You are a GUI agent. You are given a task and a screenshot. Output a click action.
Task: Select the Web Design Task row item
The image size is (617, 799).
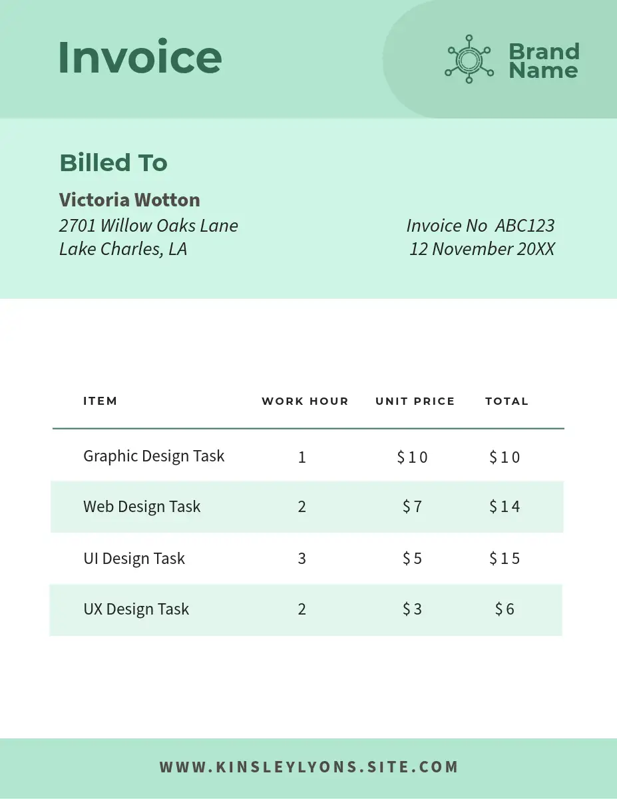[142, 507]
